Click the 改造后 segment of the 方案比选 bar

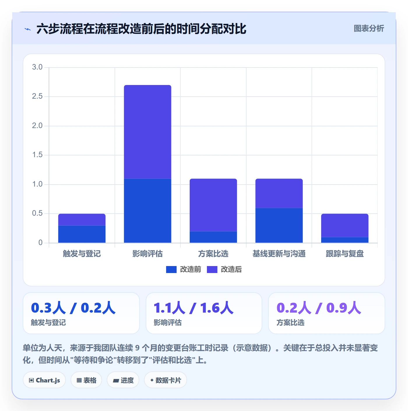coord(213,205)
